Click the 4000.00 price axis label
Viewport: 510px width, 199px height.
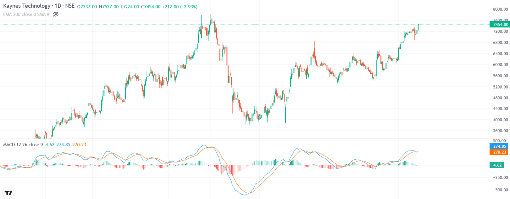[500, 120]
